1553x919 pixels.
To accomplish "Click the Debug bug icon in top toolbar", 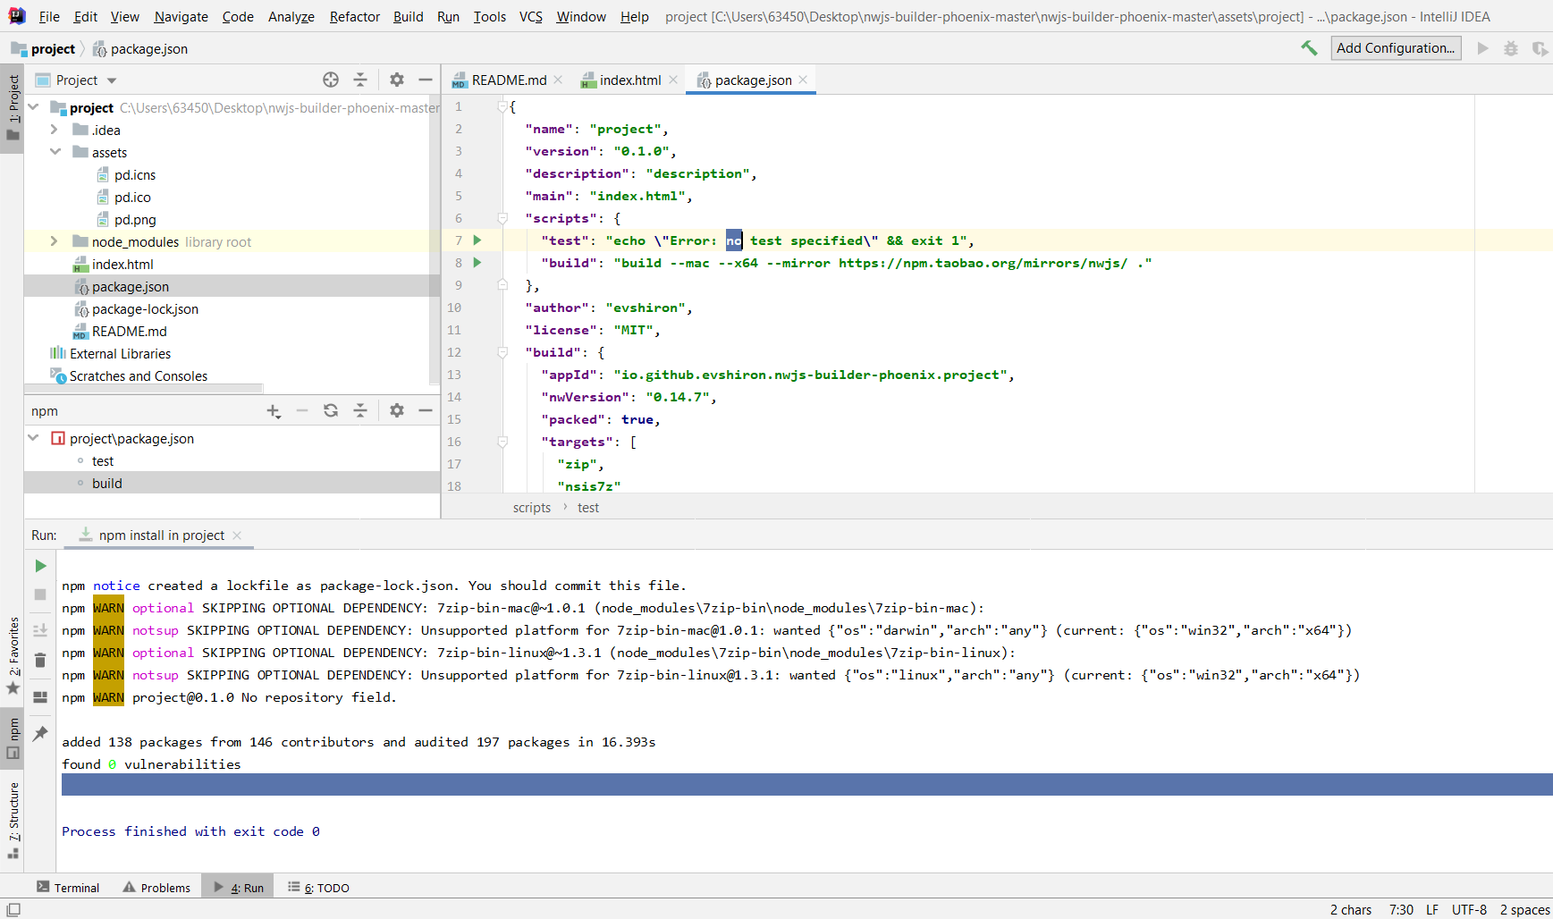I will [x=1511, y=48].
